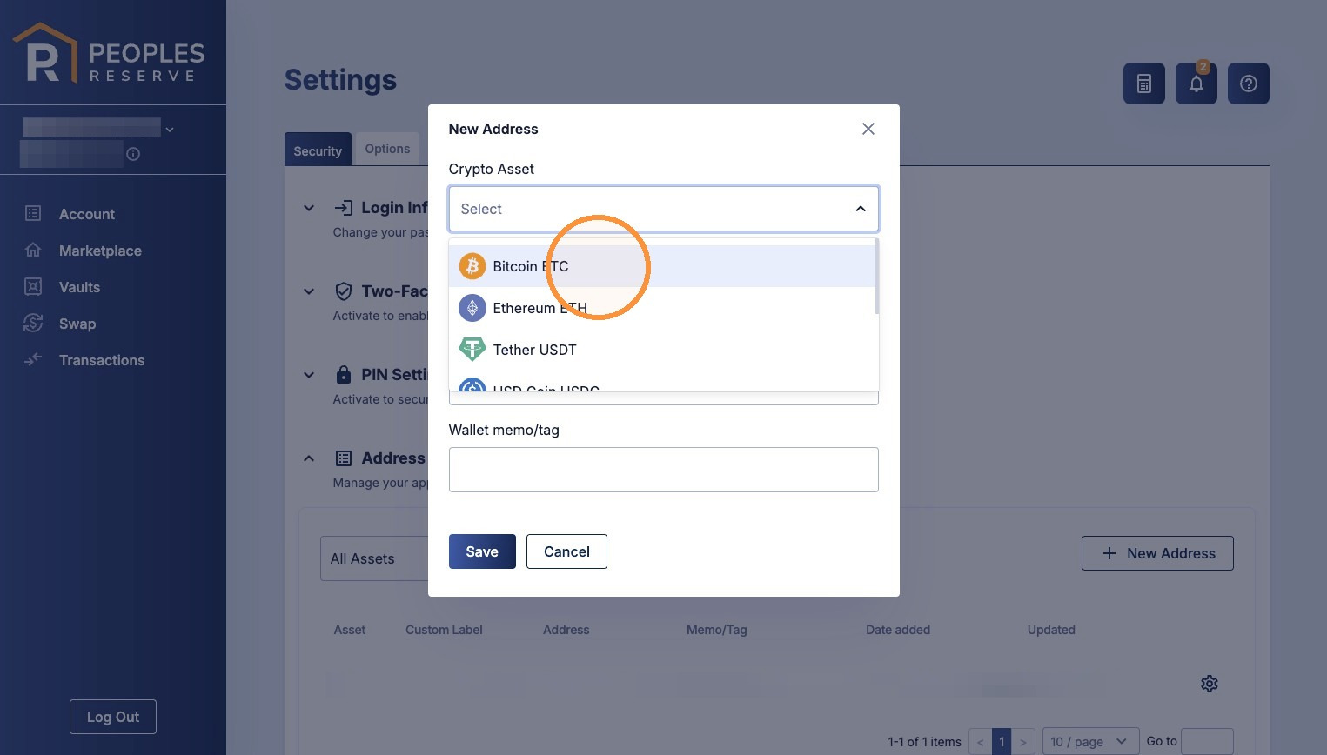Screen dimensions: 1327x755
Task: Click the Marketplace house icon
Action: point(33,250)
